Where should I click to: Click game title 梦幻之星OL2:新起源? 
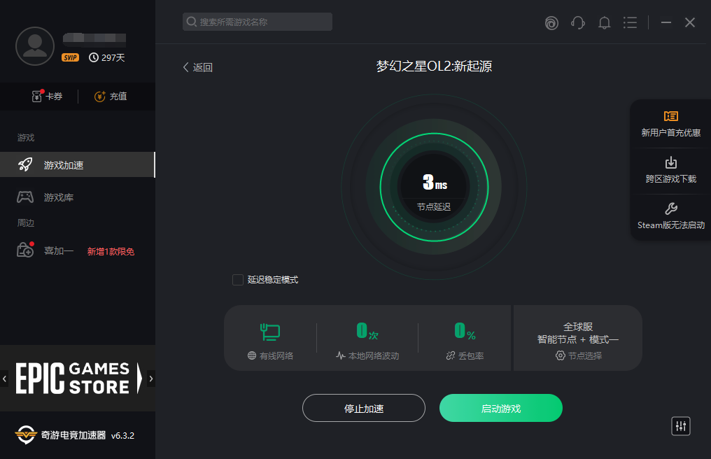point(434,66)
